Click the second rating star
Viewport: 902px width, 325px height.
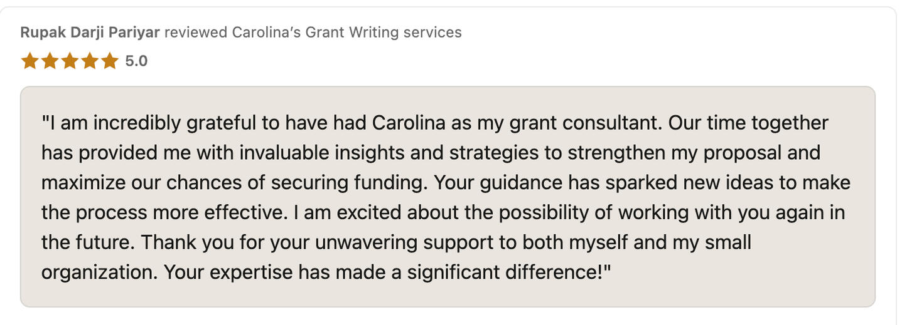tap(50, 61)
